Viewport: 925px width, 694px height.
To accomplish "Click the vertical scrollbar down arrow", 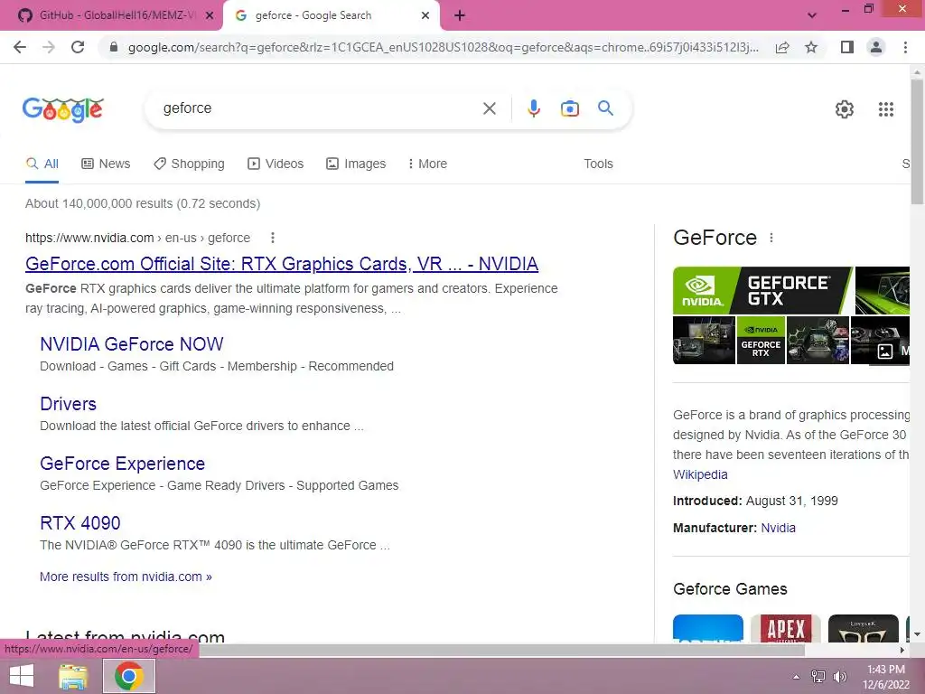I will point(917,634).
